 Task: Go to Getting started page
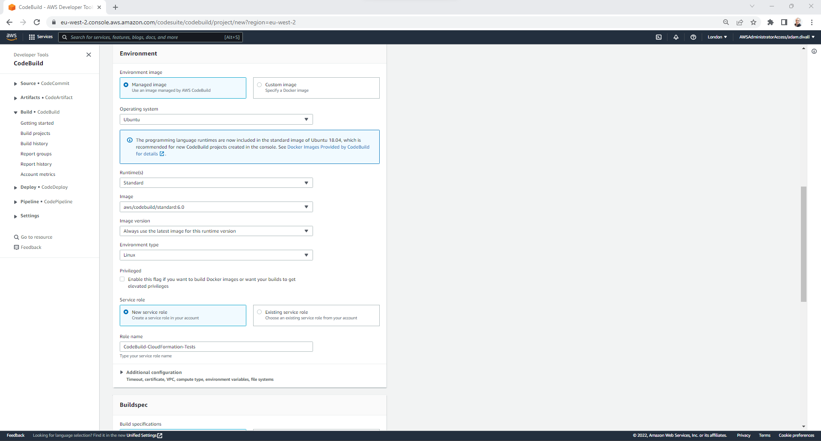point(37,123)
